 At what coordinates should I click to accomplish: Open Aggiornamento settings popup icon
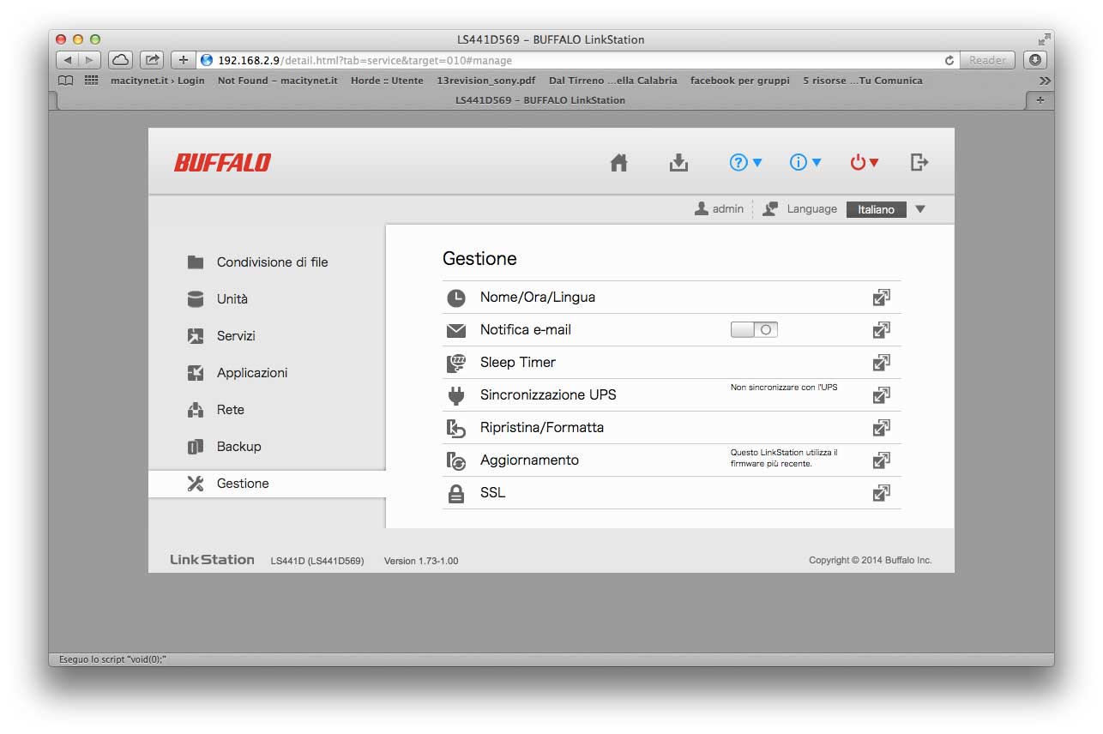[x=881, y=460]
